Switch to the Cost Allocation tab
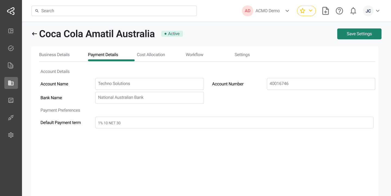 [151, 54]
